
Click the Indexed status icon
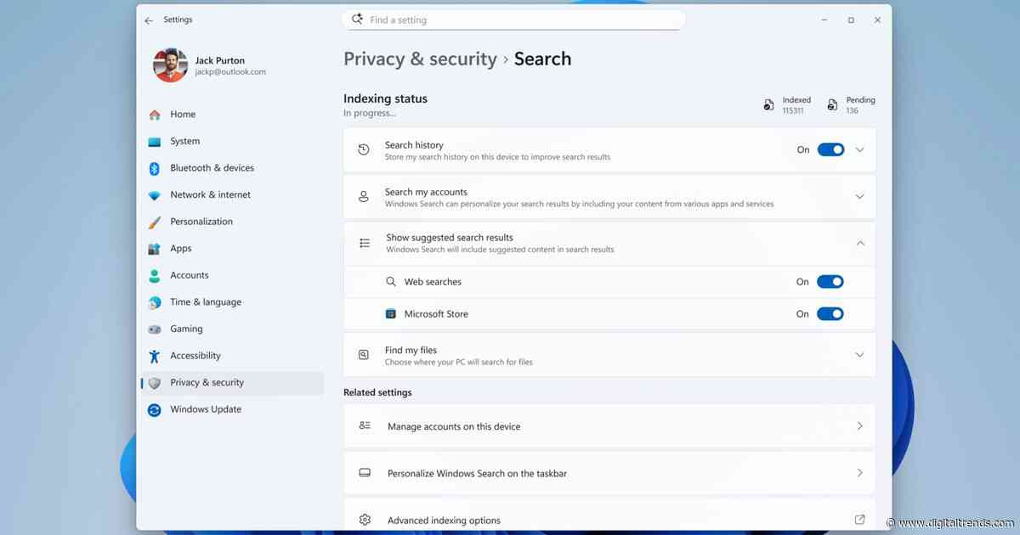click(x=769, y=104)
